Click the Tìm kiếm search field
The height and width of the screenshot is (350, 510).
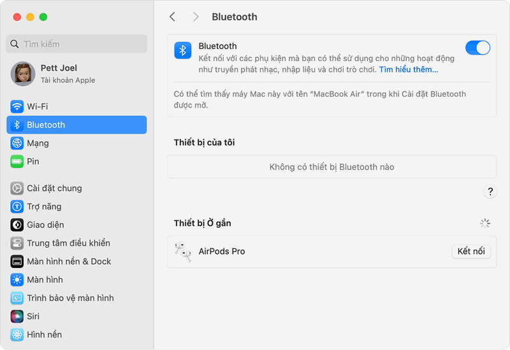coord(76,44)
